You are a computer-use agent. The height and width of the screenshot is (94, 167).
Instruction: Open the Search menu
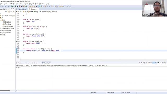(x=26, y=4)
